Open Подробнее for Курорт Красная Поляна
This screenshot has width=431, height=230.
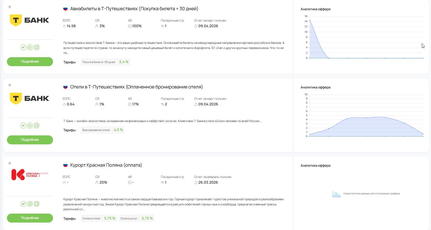coord(30,218)
